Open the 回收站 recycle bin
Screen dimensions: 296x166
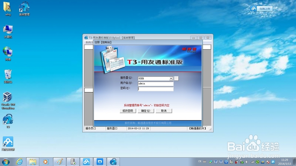pos(8,76)
